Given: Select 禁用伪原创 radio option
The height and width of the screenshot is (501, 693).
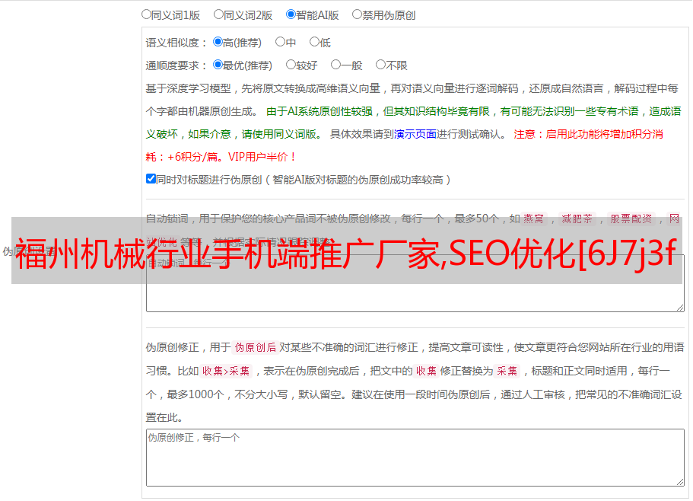Looking at the screenshot, I should coord(357,14).
